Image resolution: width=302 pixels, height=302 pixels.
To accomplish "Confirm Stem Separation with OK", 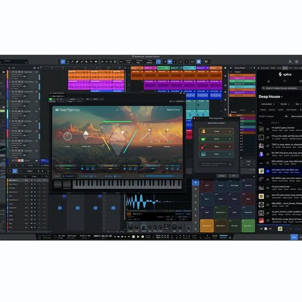I will click(x=234, y=176).
